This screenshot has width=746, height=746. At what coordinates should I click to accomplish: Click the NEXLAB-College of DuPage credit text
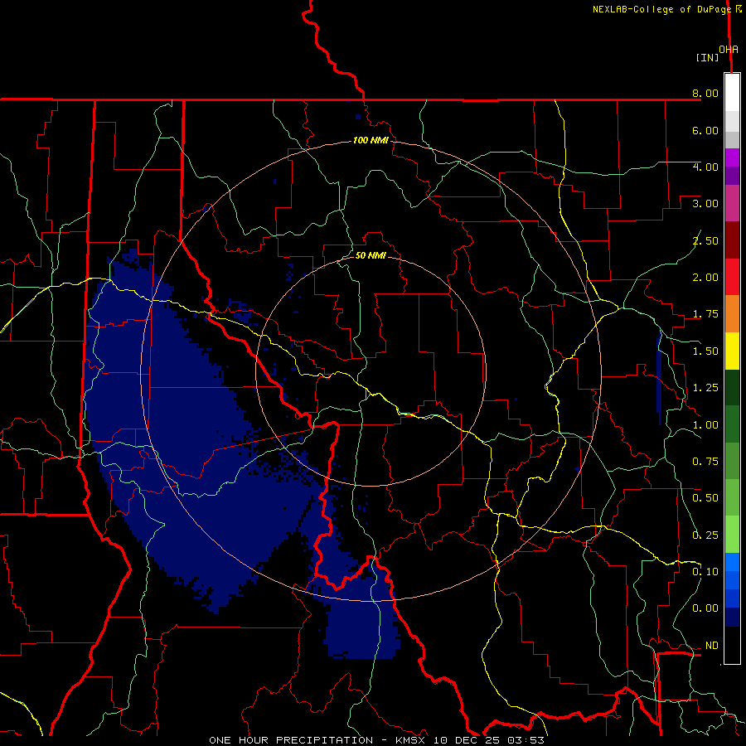[661, 9]
